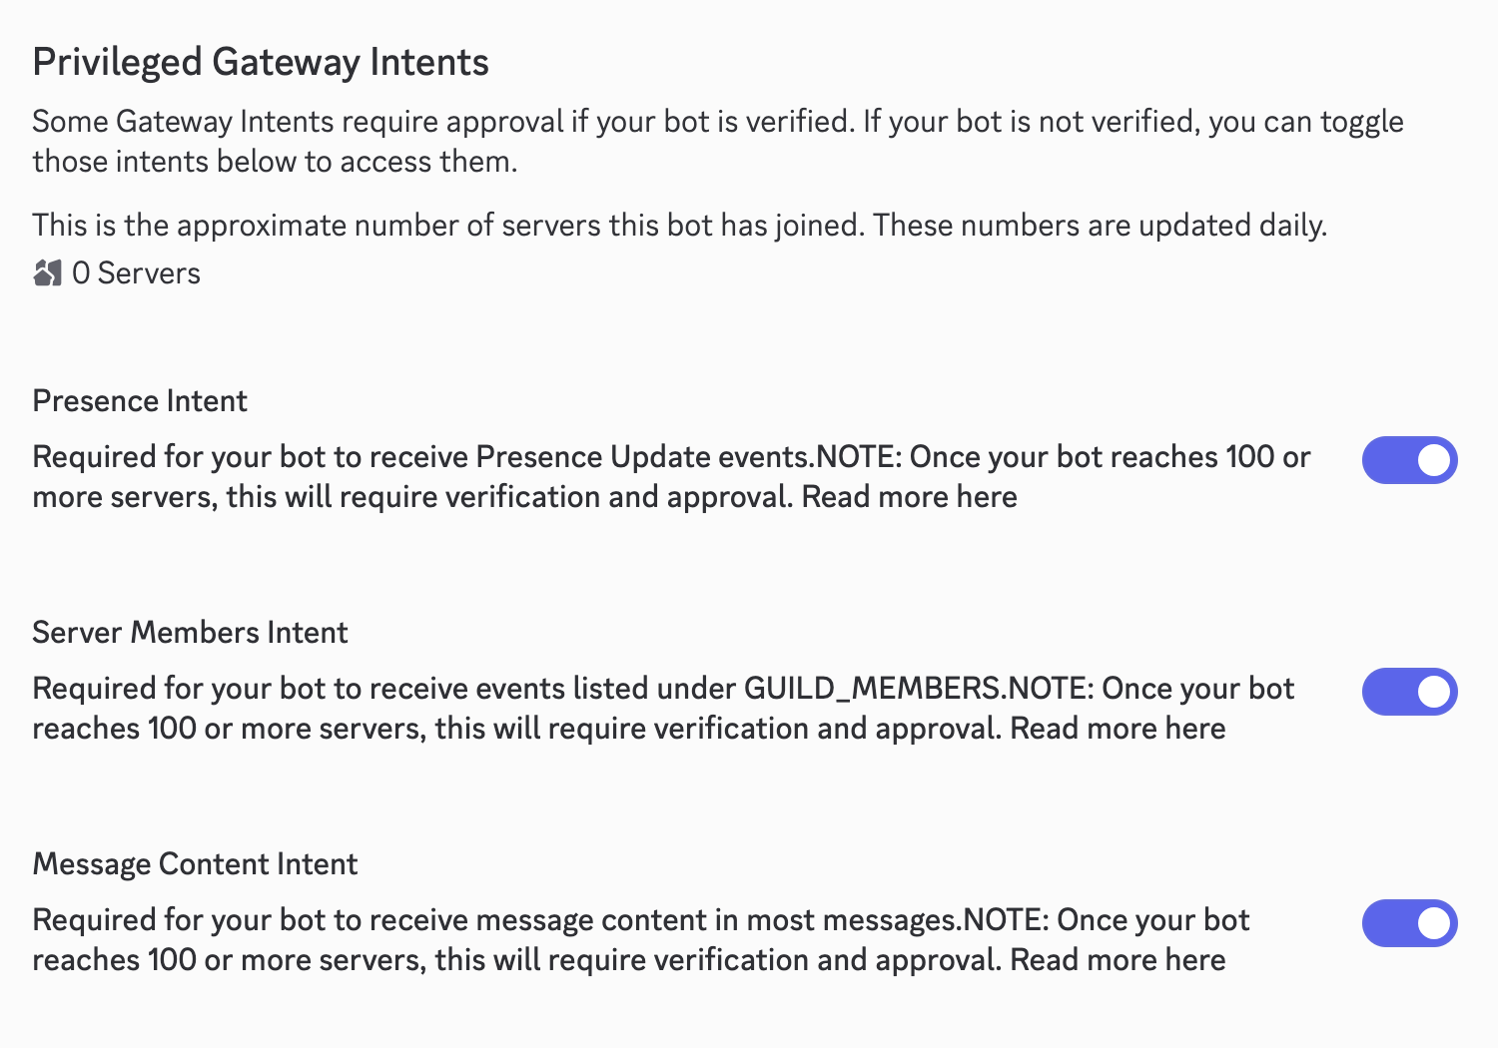Click 'Some Gateway Intents require approval' sentence

tap(298, 122)
